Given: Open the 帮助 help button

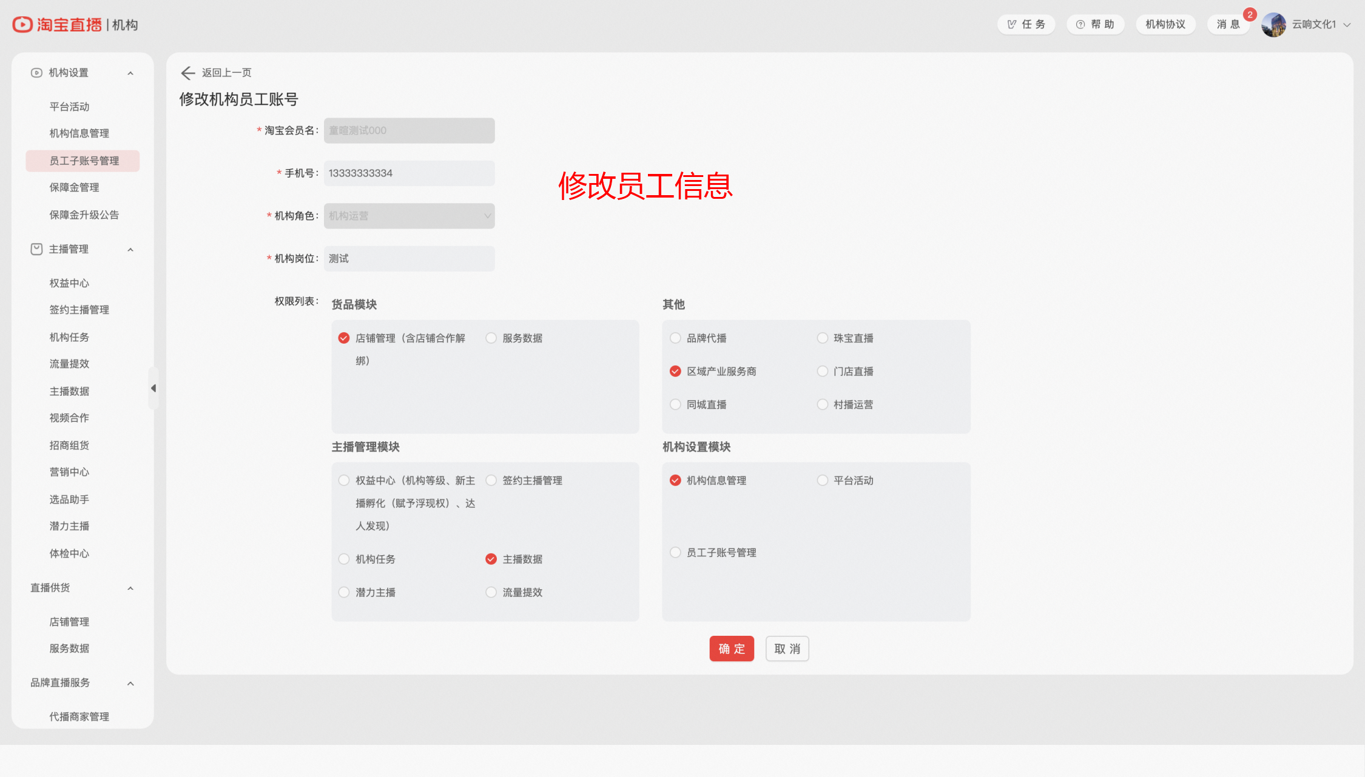Looking at the screenshot, I should pos(1095,24).
